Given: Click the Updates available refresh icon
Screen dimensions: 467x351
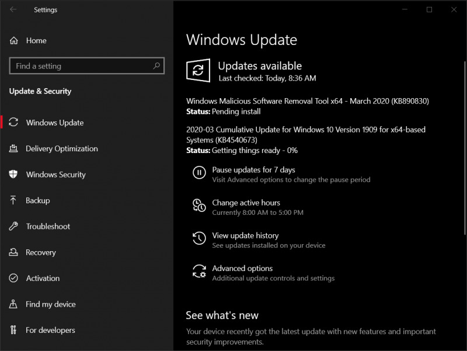Looking at the screenshot, I should pos(198,70).
